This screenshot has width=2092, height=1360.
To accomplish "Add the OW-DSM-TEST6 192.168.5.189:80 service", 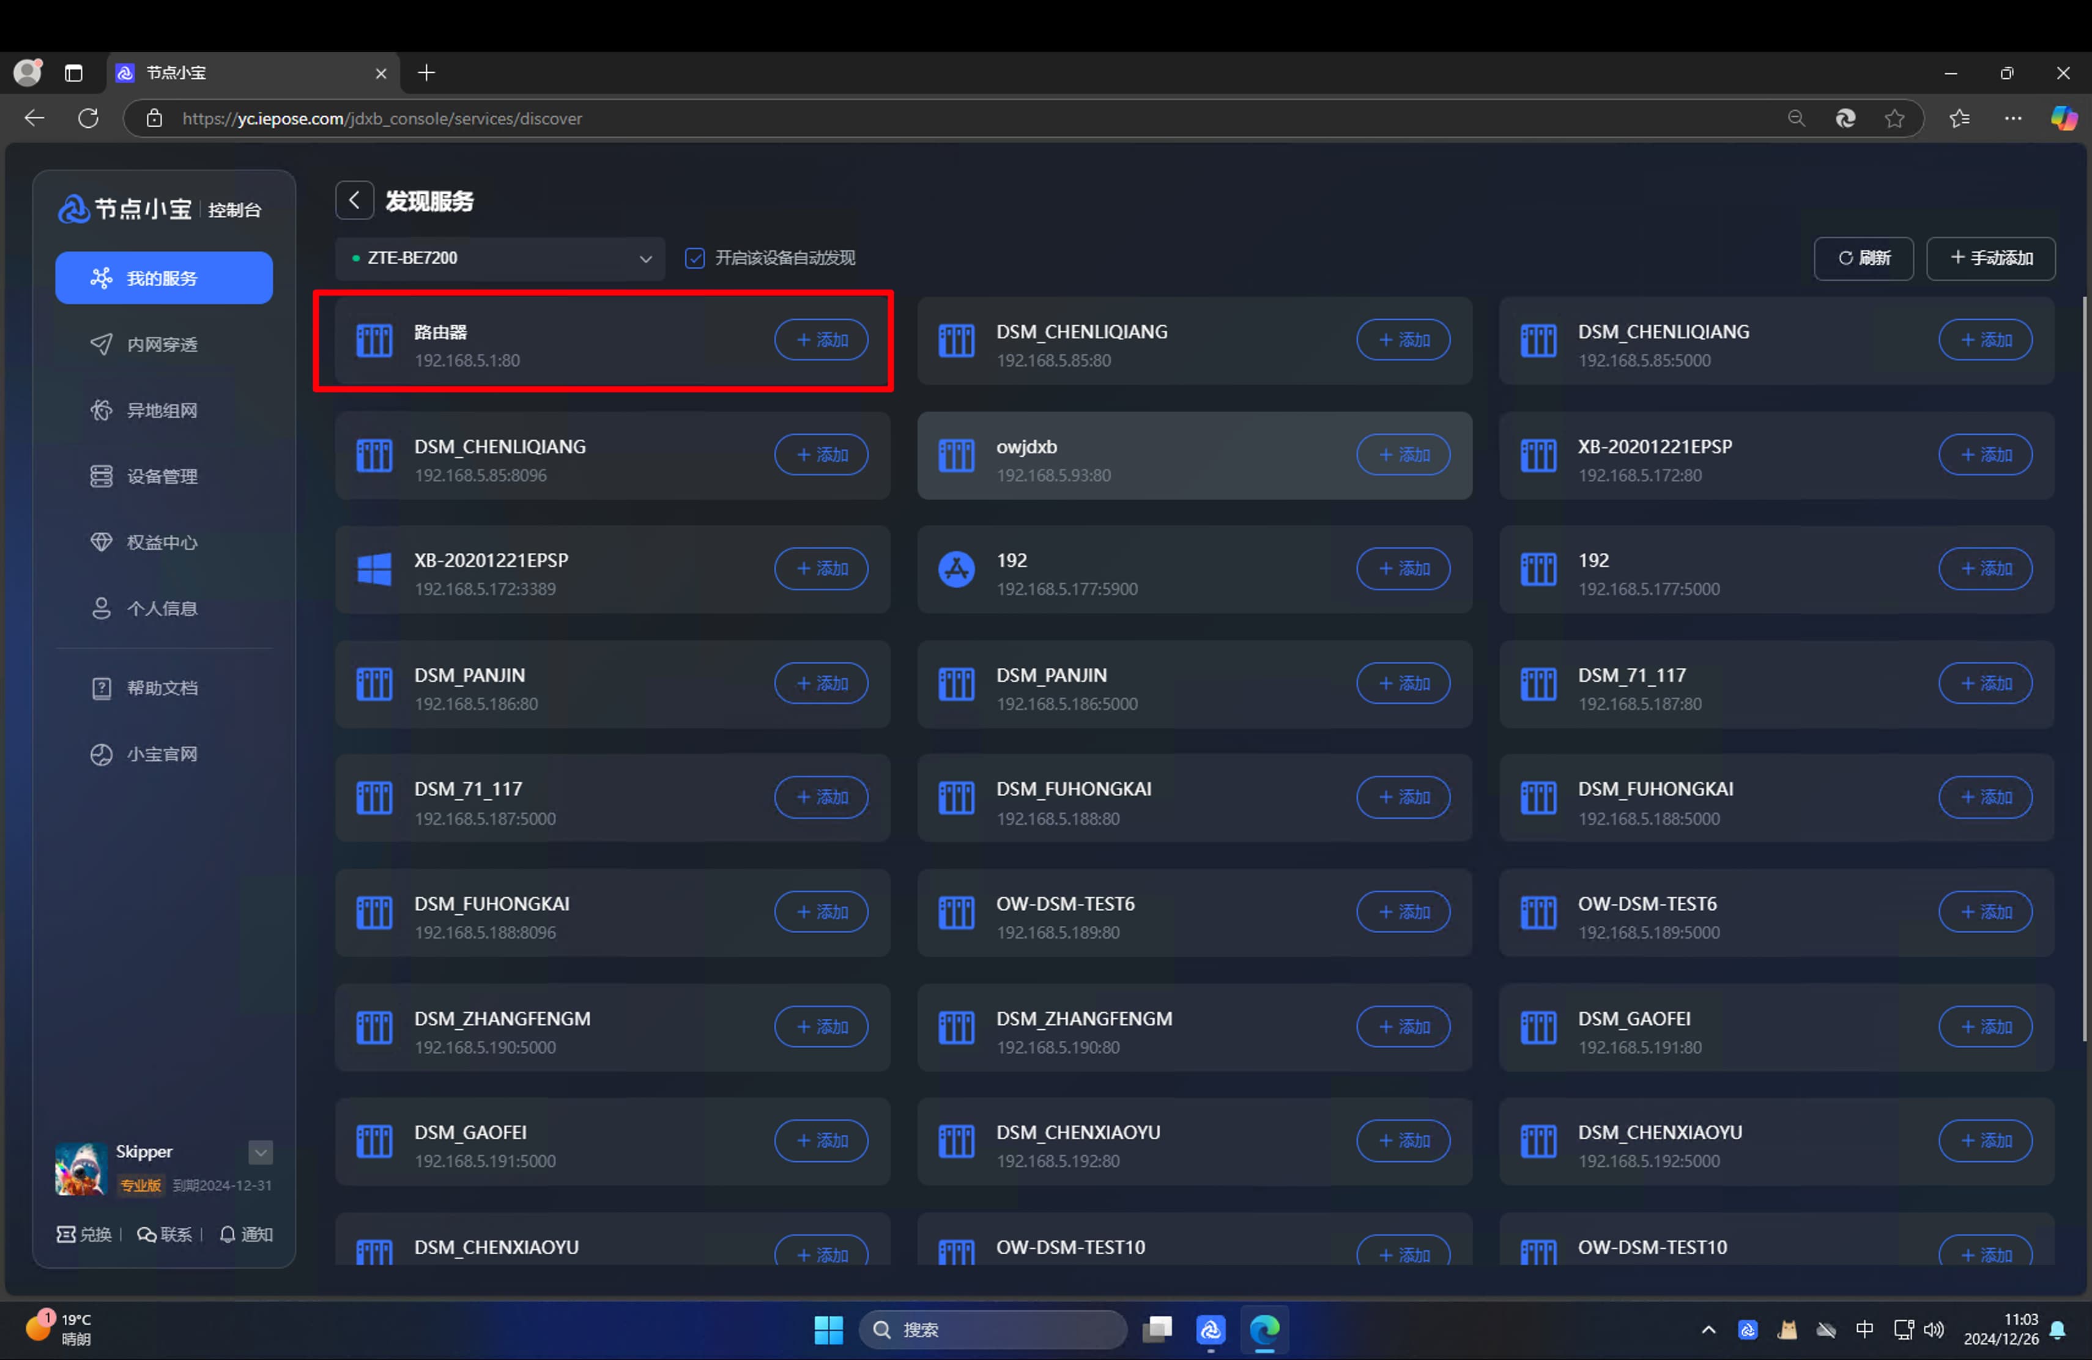I will (x=1403, y=912).
